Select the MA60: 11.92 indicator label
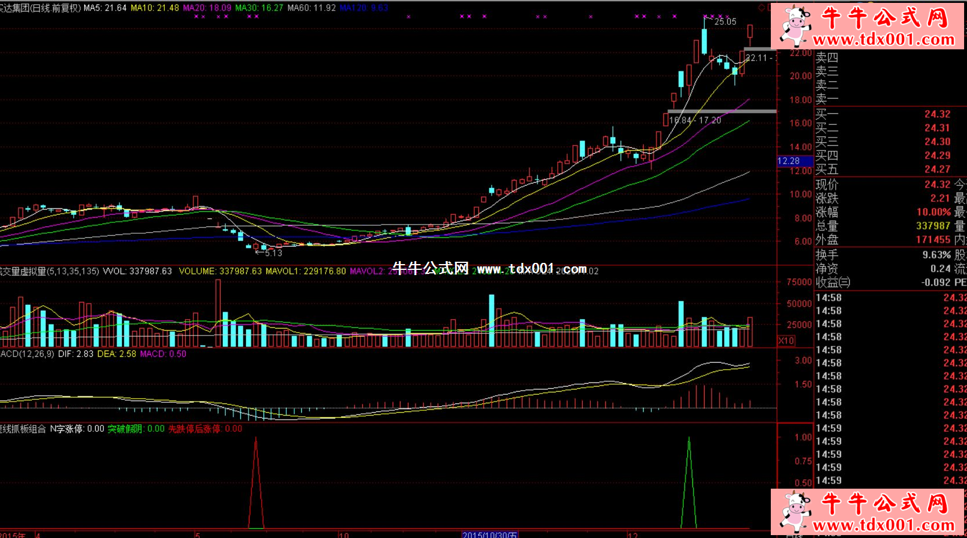 [312, 8]
